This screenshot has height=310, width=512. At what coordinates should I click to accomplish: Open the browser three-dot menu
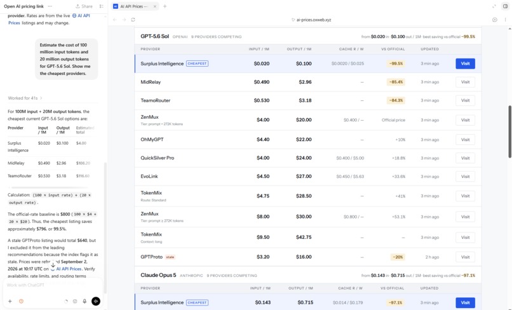point(505,20)
